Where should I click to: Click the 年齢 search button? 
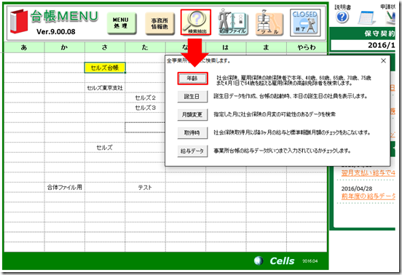point(192,79)
